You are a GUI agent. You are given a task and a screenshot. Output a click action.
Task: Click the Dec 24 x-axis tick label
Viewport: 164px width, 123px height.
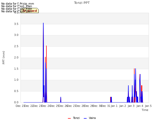[x=46, y=106]
